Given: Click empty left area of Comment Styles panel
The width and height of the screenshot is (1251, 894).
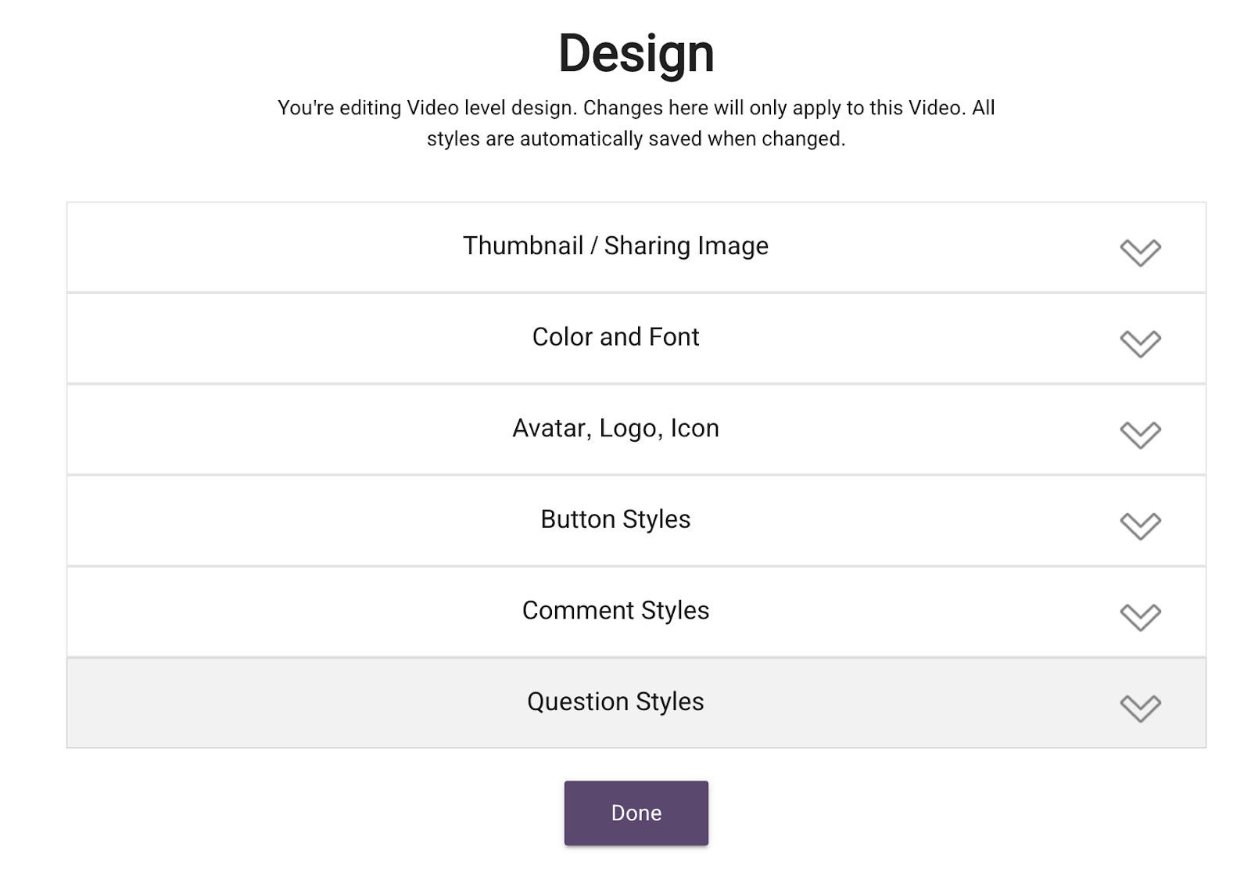Looking at the screenshot, I should coord(235,612).
